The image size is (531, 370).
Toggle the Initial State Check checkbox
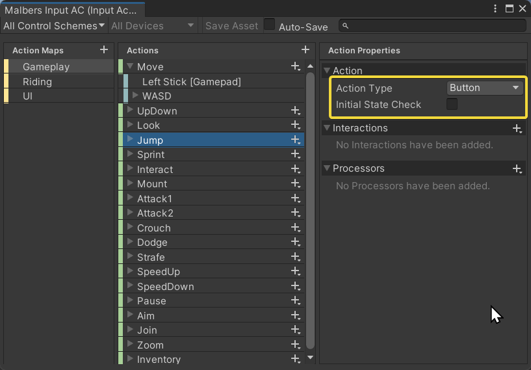pyautogui.click(x=452, y=105)
